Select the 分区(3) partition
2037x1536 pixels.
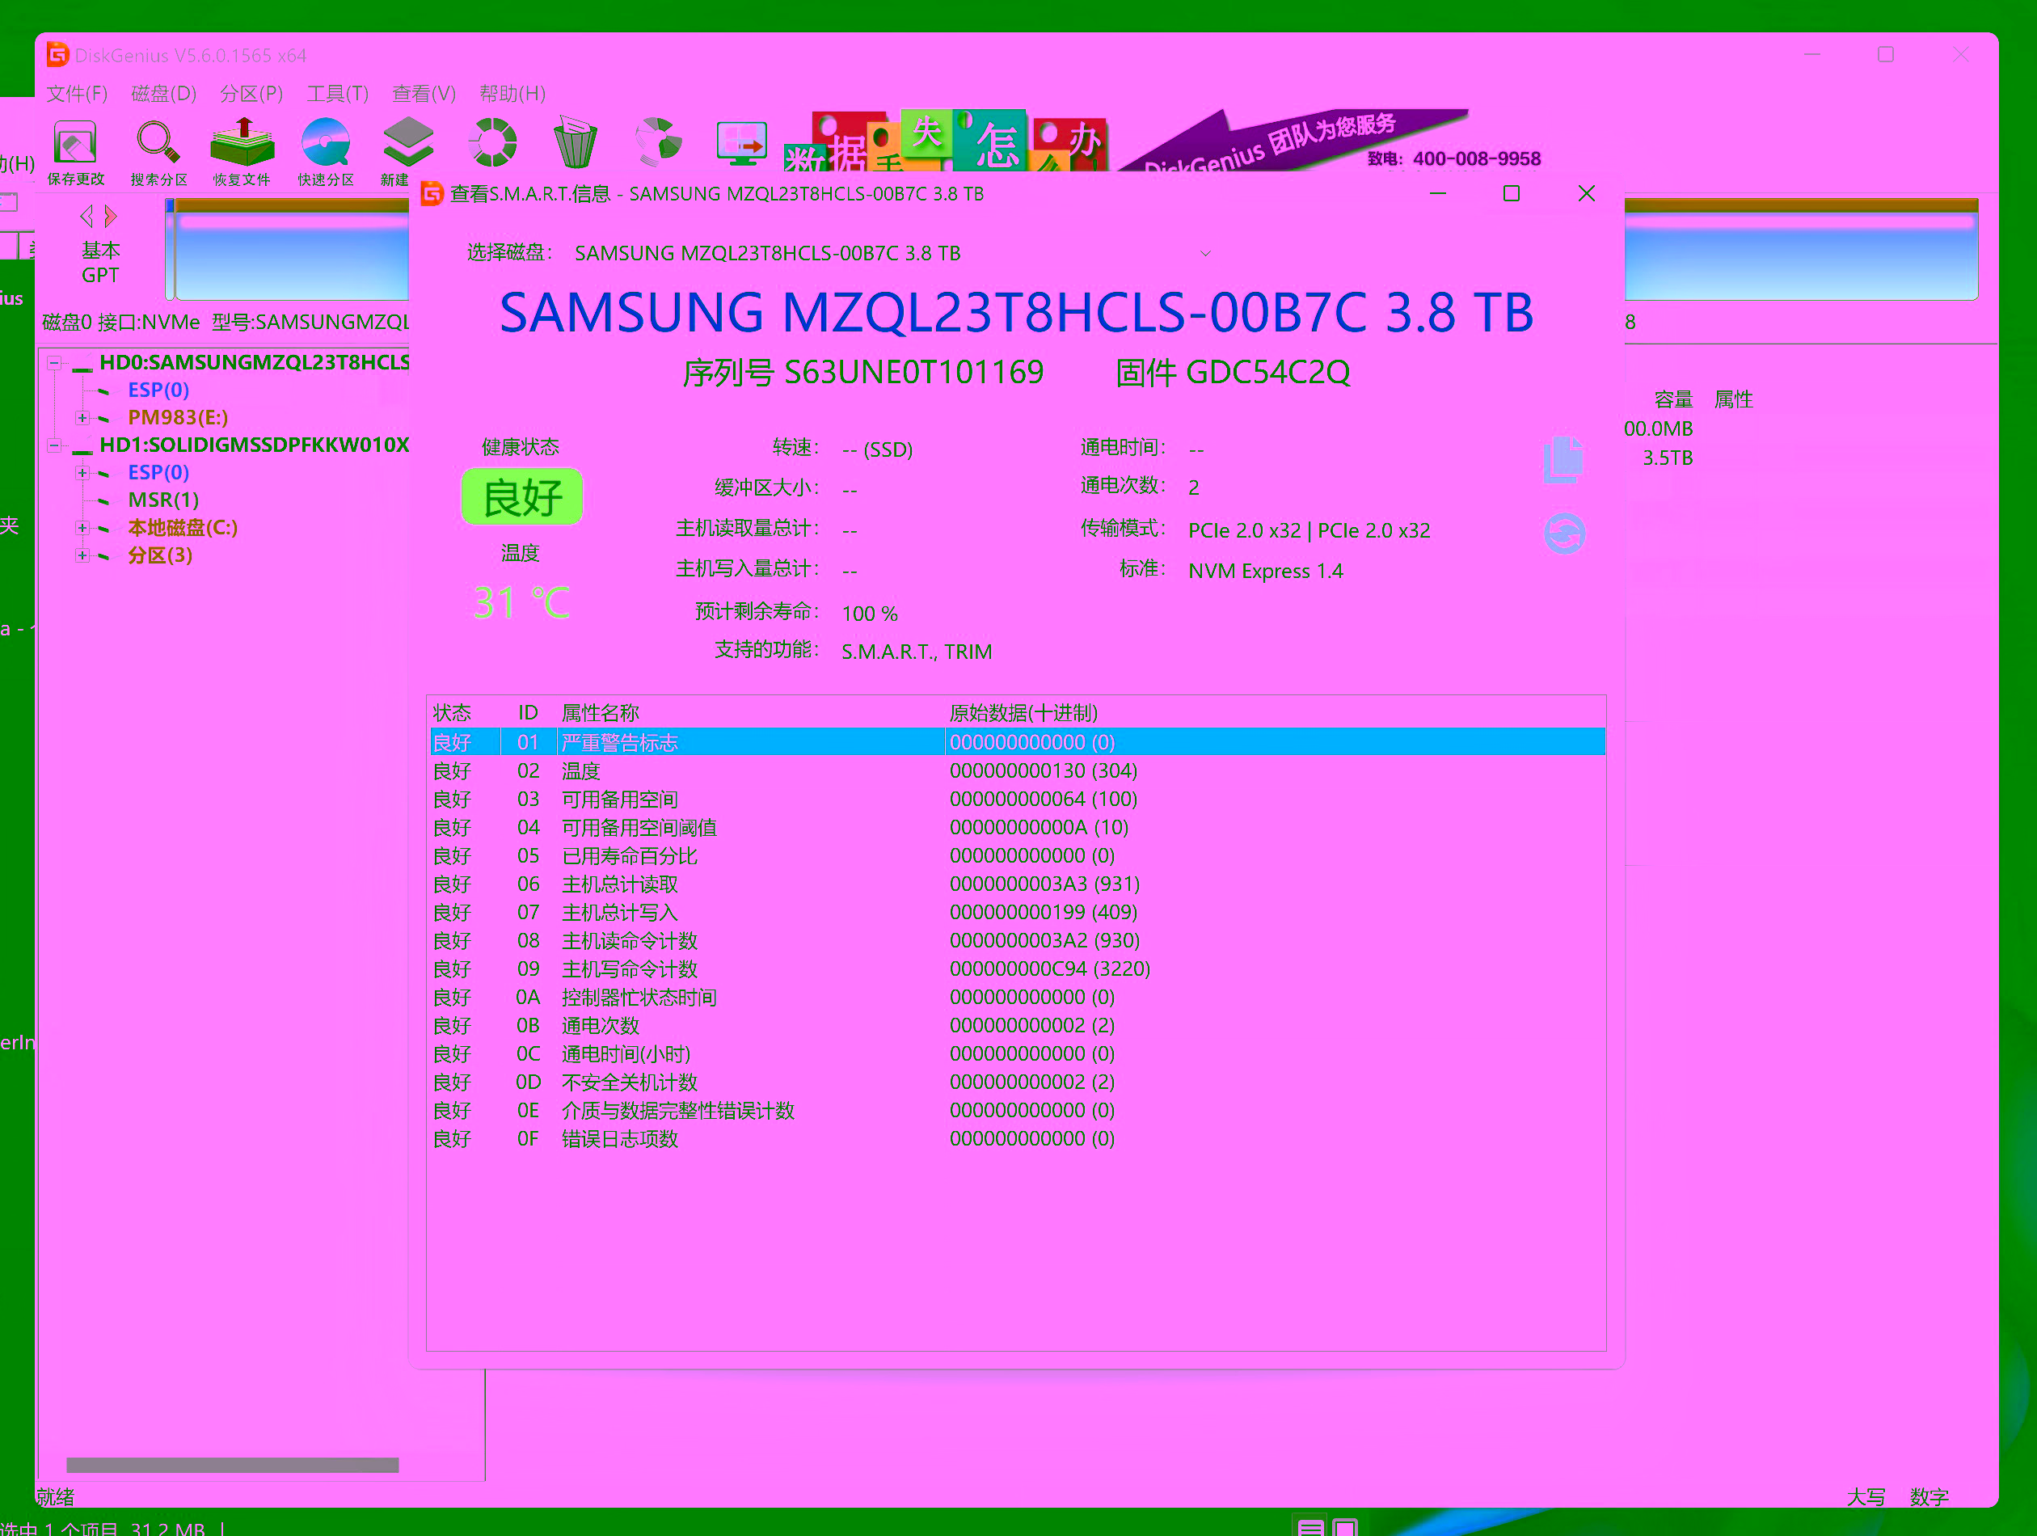(160, 555)
